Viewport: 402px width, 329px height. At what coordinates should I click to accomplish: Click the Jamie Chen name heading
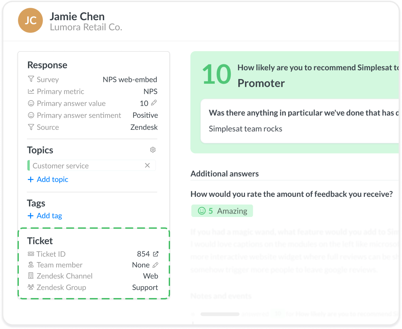[77, 16]
